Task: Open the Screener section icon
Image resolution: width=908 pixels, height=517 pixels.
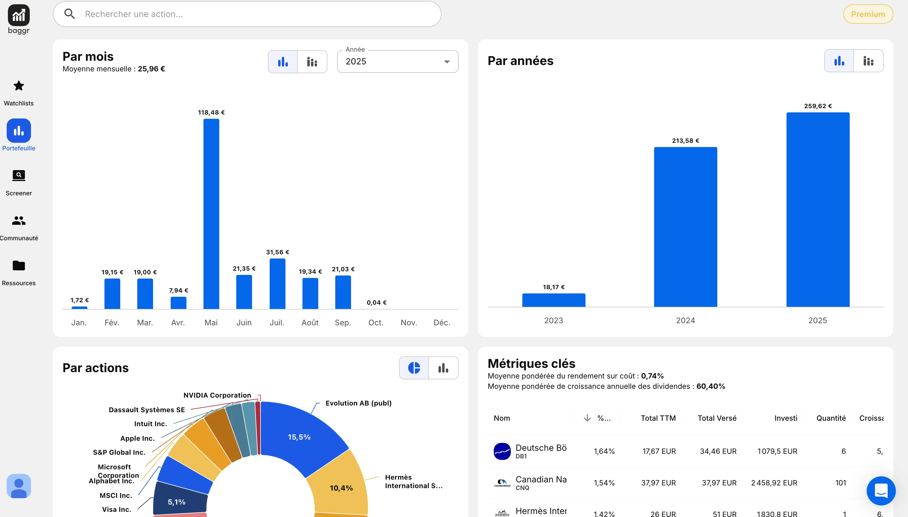Action: (19, 175)
